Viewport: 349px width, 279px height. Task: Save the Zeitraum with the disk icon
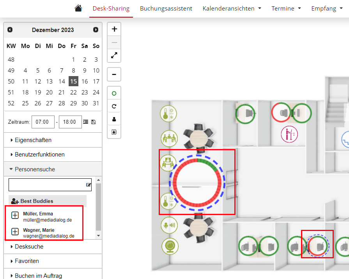point(94,122)
